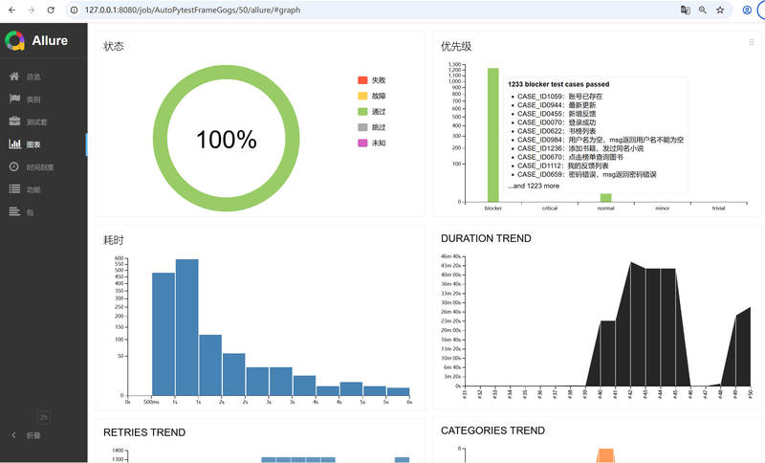Click the priority widget drag handle
The image size is (765, 463).
752,42
